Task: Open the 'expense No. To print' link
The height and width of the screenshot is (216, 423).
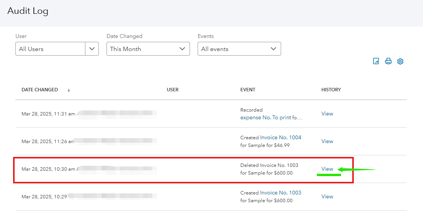Action: (266, 118)
